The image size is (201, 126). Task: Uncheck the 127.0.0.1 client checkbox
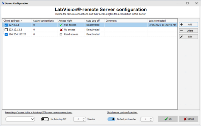[x=6, y=25]
